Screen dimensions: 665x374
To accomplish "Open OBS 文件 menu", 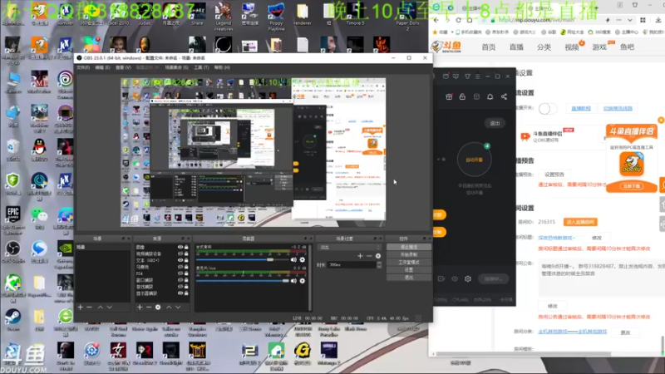I will click(82, 67).
